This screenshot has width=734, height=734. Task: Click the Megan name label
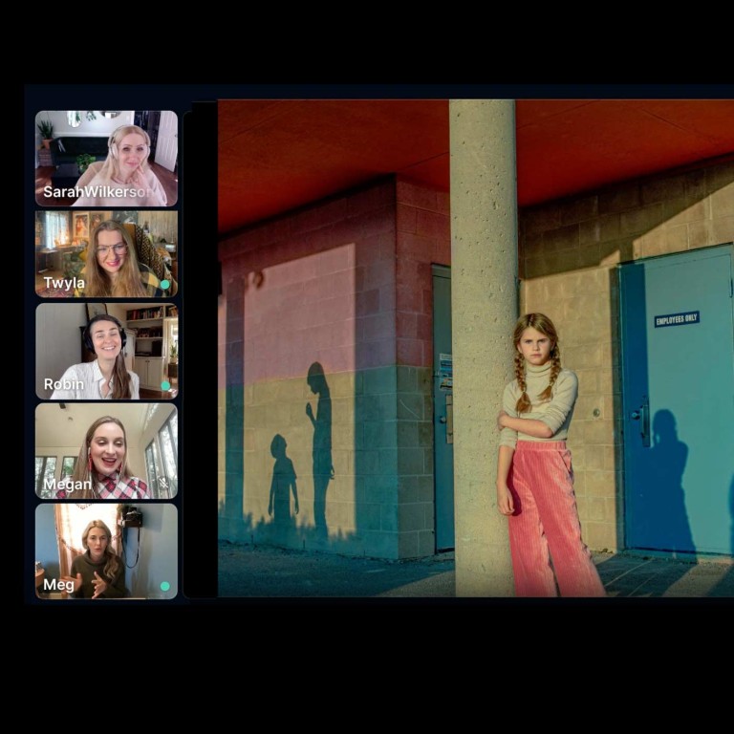point(67,484)
